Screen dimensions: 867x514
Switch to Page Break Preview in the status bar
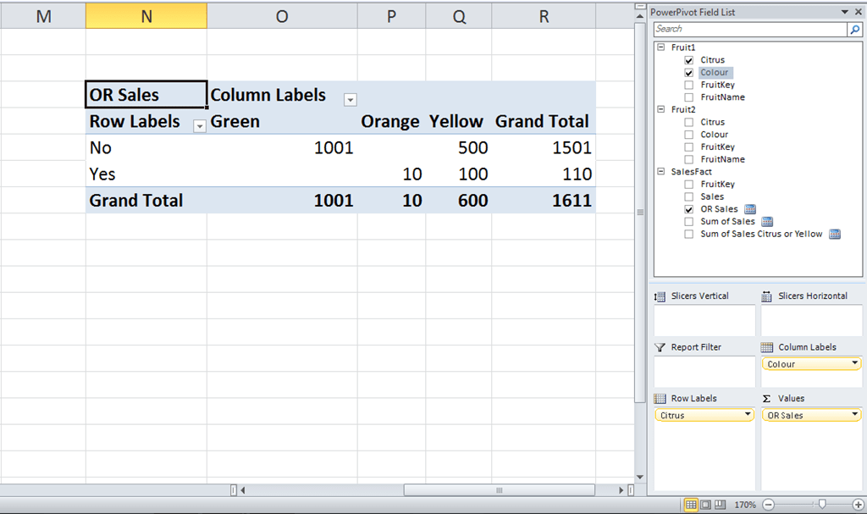pos(720,505)
